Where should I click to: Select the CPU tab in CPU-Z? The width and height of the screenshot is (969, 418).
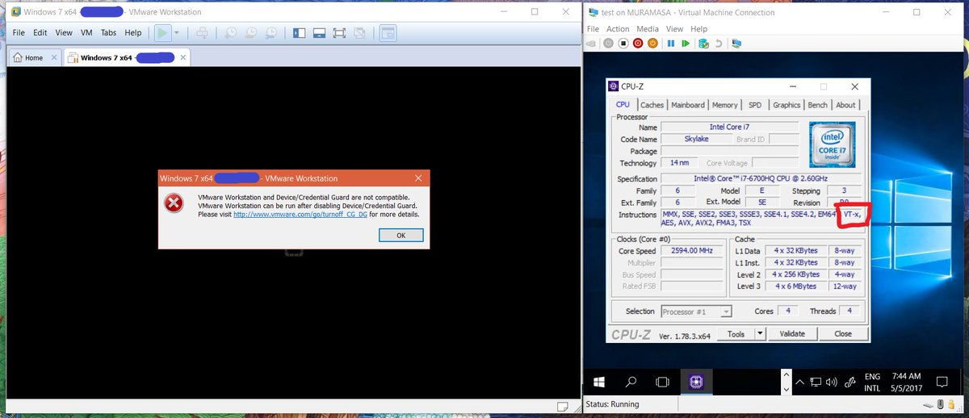[x=623, y=105]
